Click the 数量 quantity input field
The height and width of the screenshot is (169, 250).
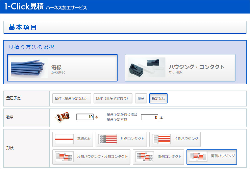click(85, 117)
